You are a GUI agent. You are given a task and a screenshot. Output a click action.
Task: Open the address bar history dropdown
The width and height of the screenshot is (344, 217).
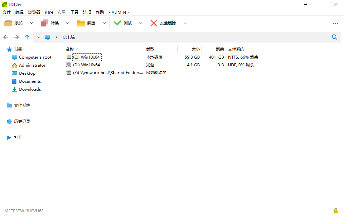click(x=39, y=37)
